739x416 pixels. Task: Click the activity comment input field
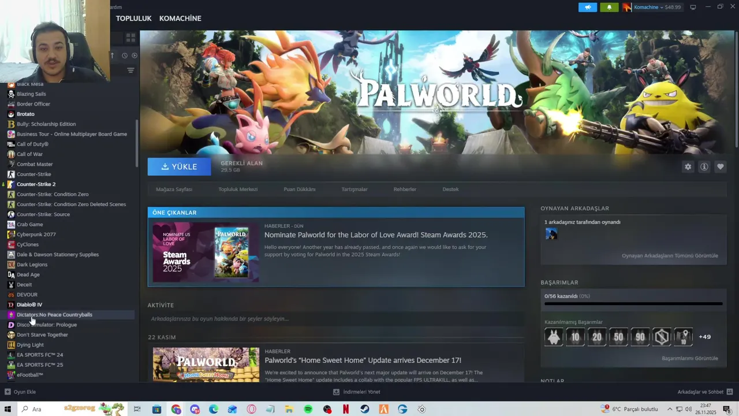(336, 318)
